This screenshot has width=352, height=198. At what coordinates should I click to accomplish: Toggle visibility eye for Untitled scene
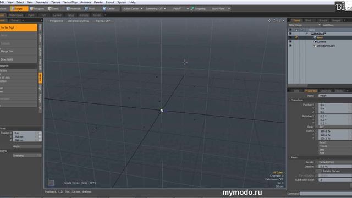point(290,34)
